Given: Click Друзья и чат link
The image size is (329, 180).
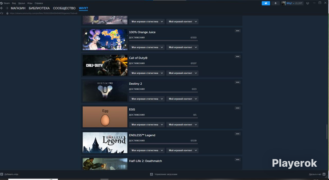Looking at the screenshot, I should pos(315,174).
